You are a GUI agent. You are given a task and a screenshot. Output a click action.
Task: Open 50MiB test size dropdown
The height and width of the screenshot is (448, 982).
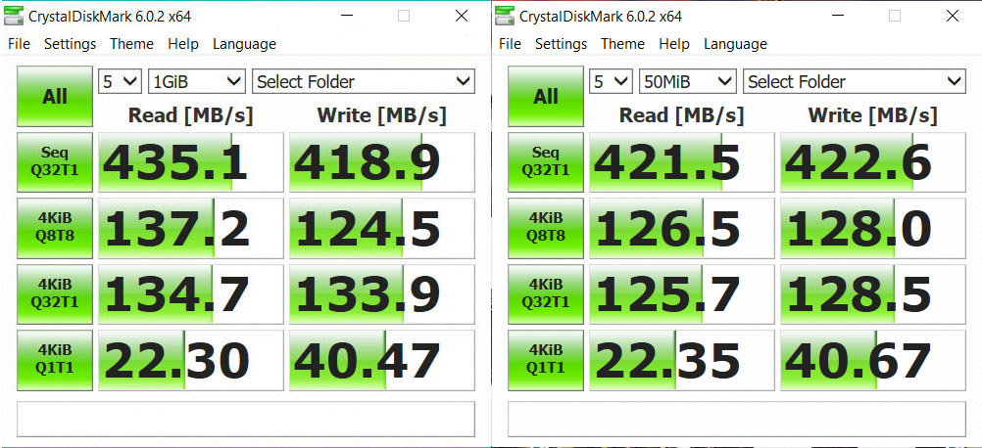[x=688, y=81]
